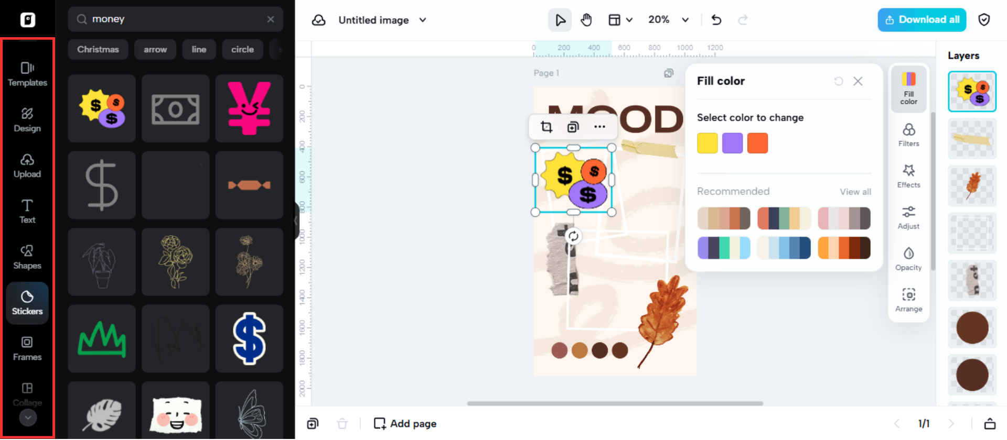1007x440 pixels.
Task: Add the blue dollar sign sticker
Action: pos(249,339)
